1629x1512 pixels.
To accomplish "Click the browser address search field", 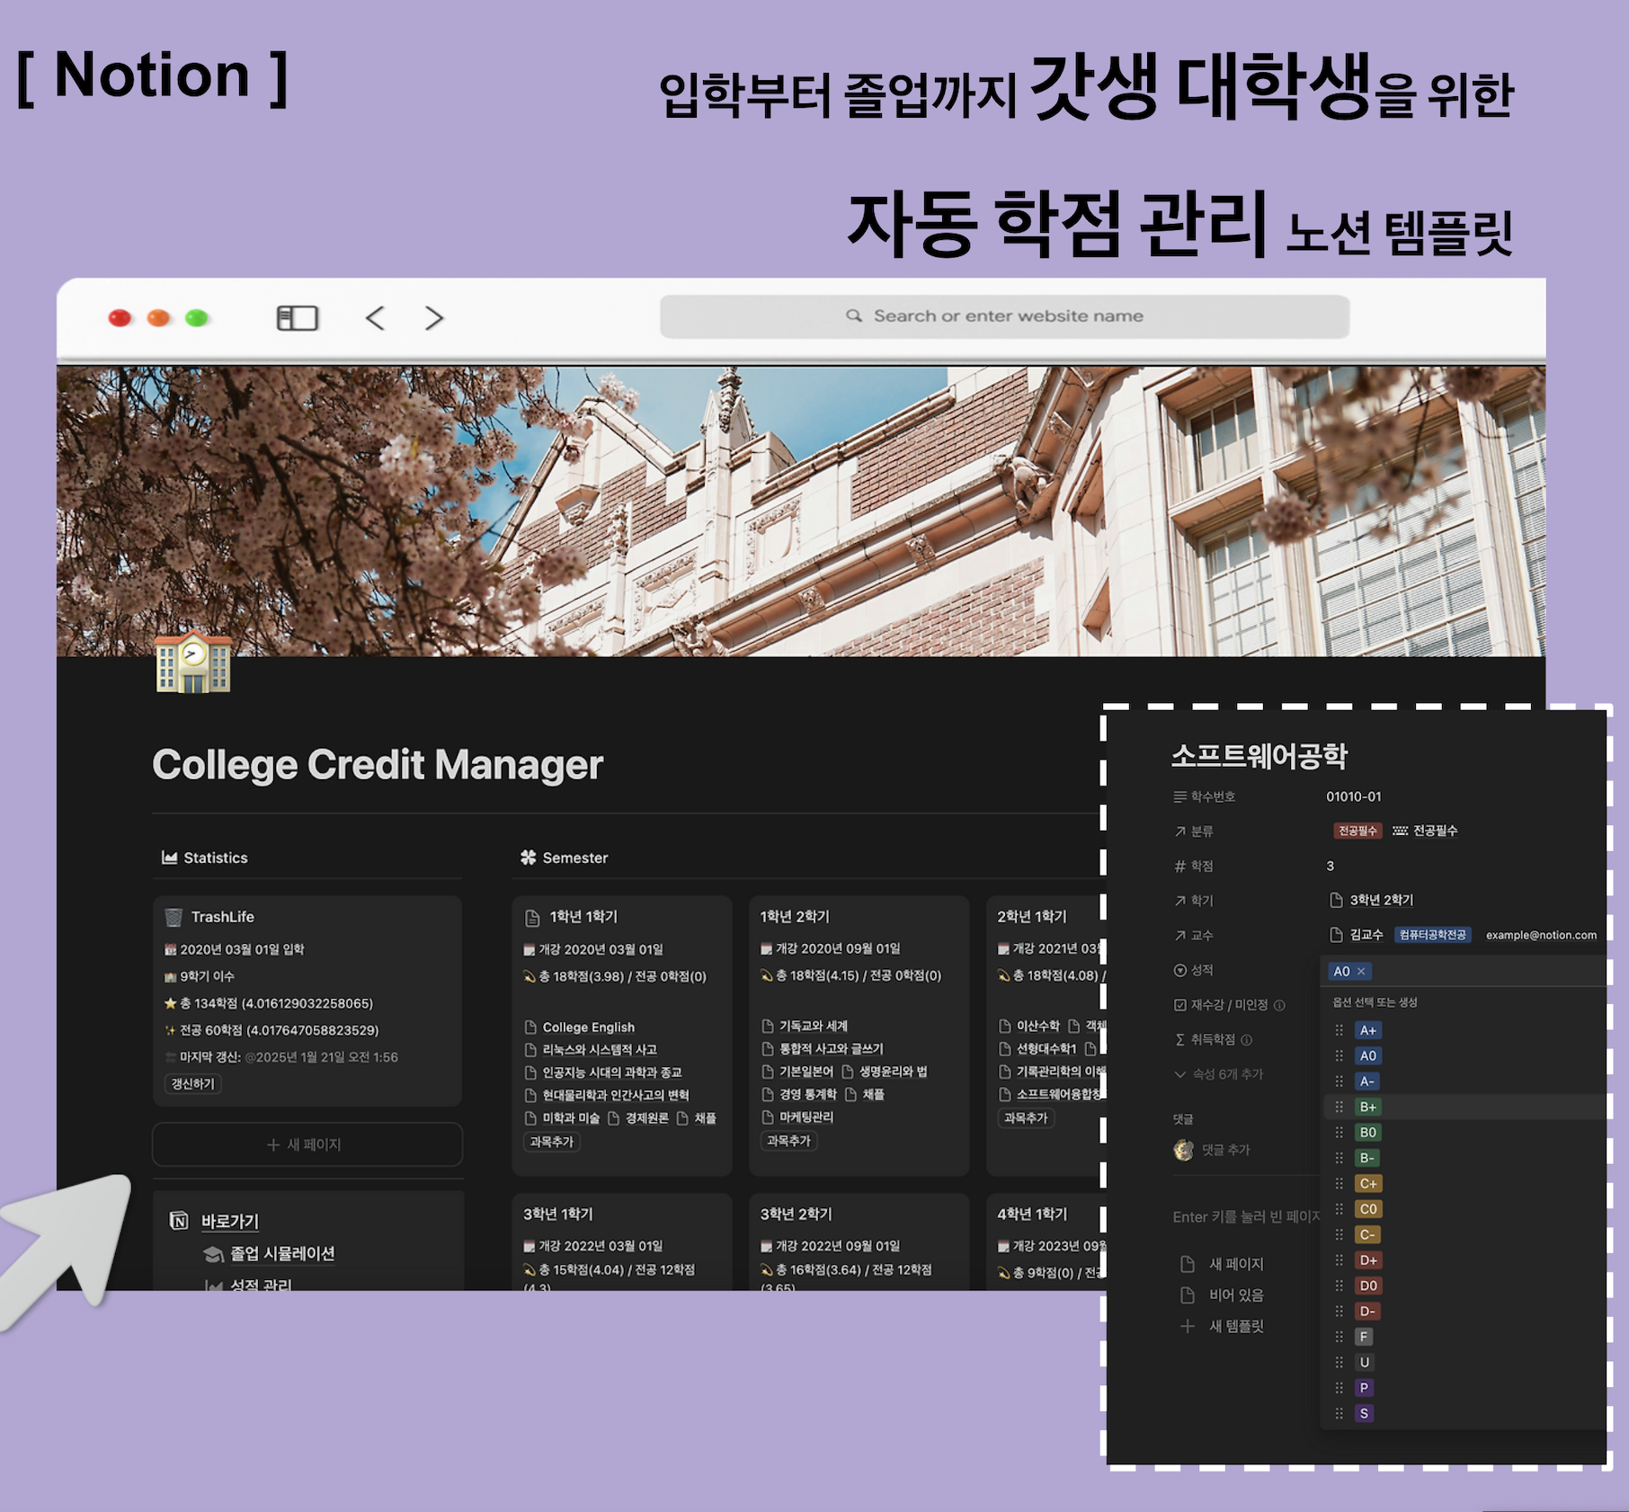I will coord(1004,316).
